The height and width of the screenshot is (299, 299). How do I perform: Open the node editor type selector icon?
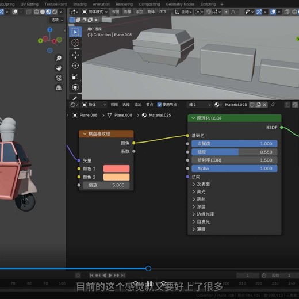pos(74,105)
